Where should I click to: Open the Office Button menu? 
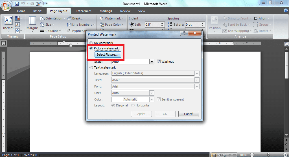pyautogui.click(x=6, y=6)
